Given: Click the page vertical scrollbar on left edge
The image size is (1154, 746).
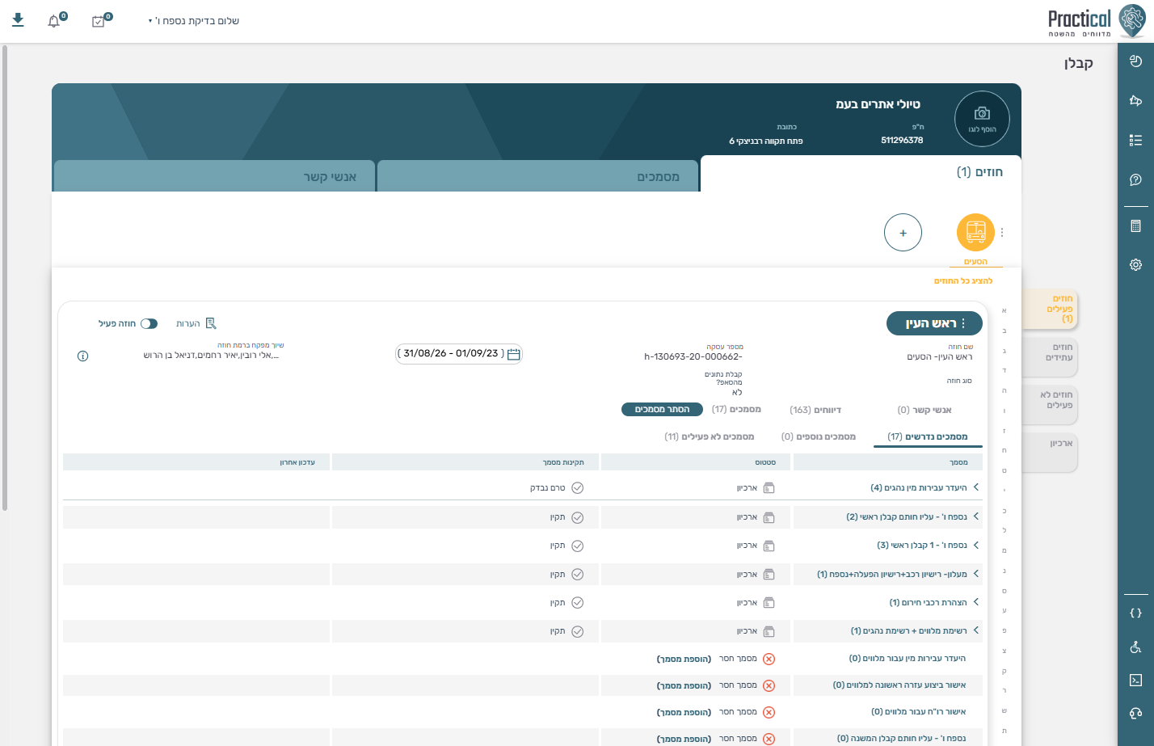Looking at the screenshot, I should click(4, 278).
